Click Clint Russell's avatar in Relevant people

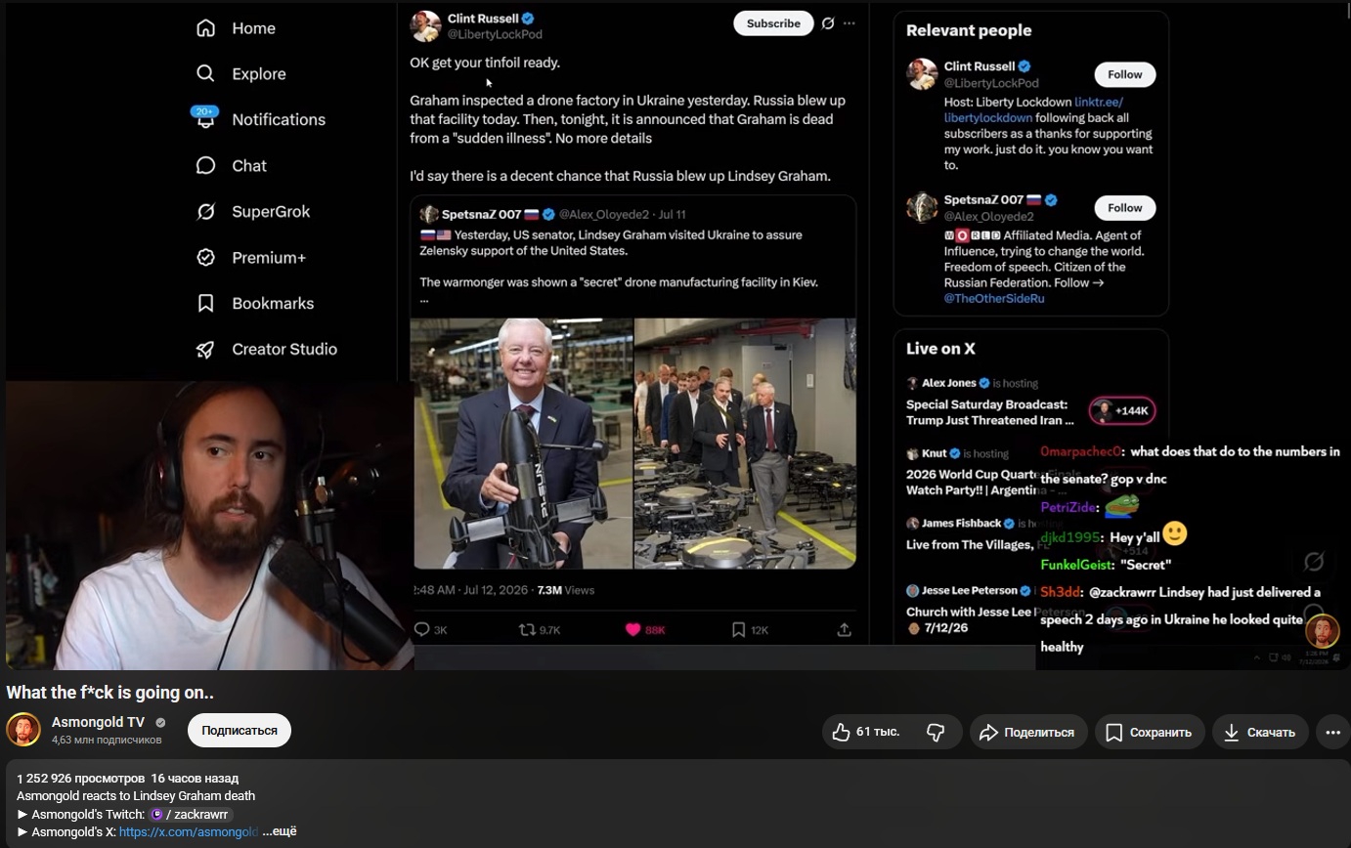pos(922,74)
